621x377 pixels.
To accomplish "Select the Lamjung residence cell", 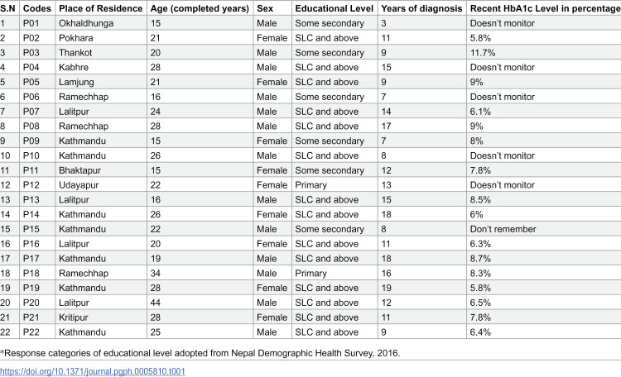I will [76, 83].
